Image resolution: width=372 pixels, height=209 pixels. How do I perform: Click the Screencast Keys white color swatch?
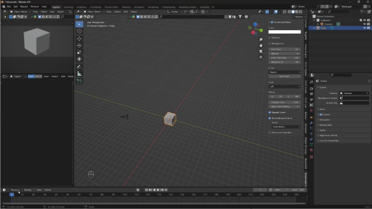285,32
